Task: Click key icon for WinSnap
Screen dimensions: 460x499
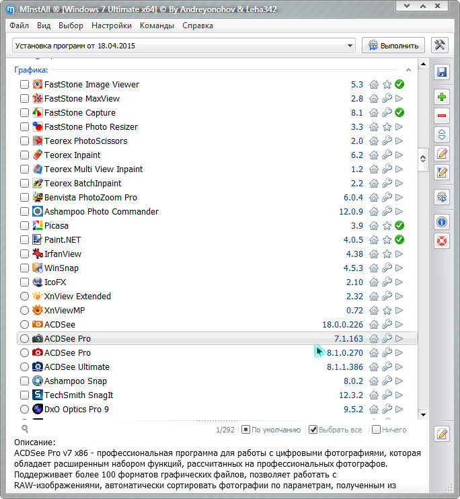Action: [x=387, y=268]
